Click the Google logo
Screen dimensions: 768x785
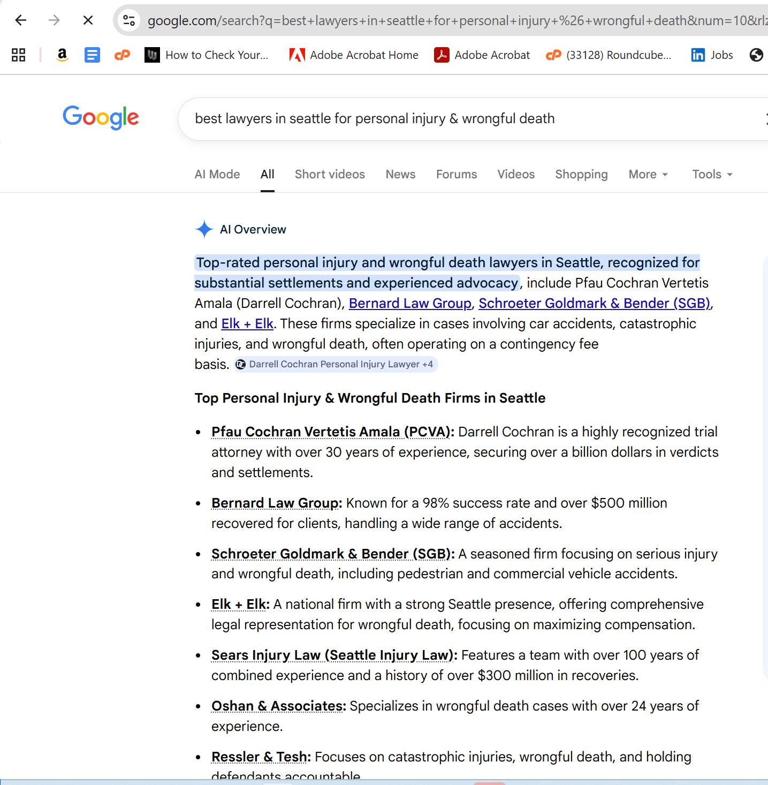coord(101,117)
